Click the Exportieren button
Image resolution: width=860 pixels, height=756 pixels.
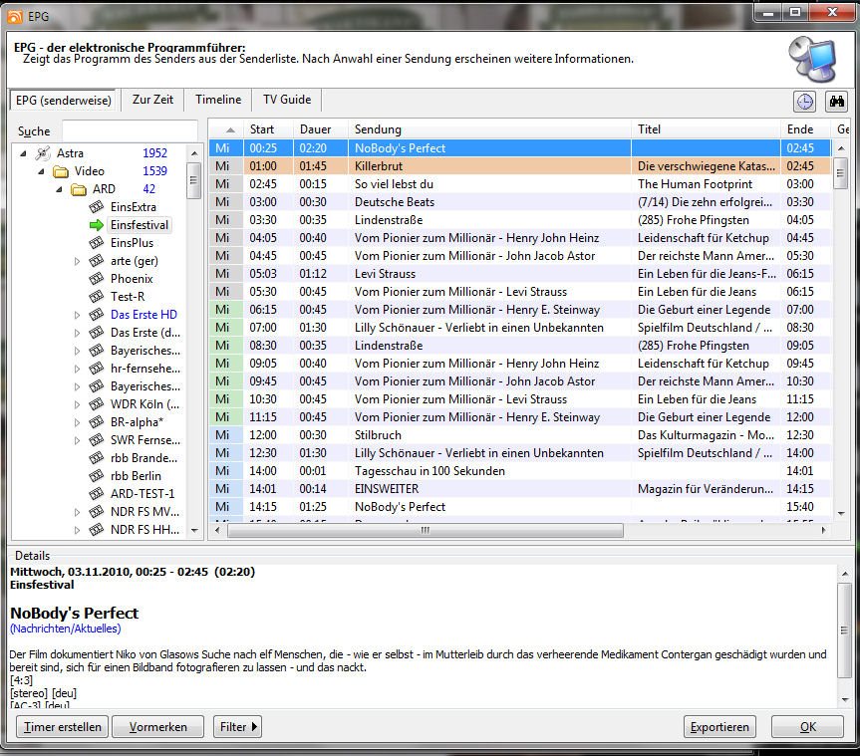(x=719, y=727)
